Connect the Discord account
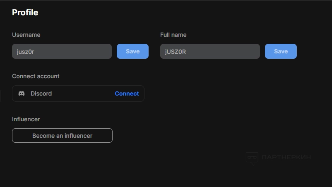This screenshot has width=332, height=187. pyautogui.click(x=127, y=93)
